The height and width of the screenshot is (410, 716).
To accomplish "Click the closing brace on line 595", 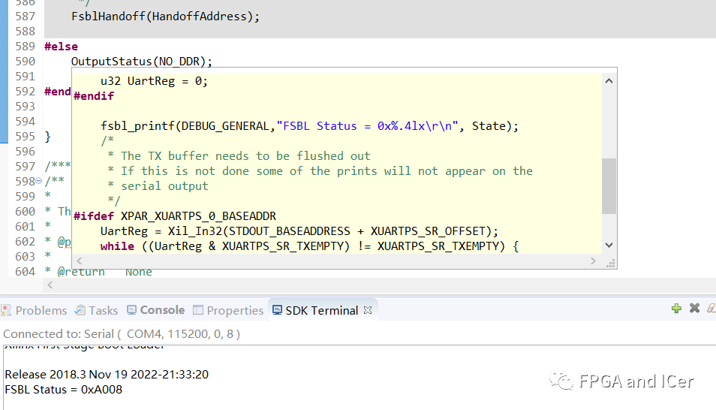I will tap(47, 137).
